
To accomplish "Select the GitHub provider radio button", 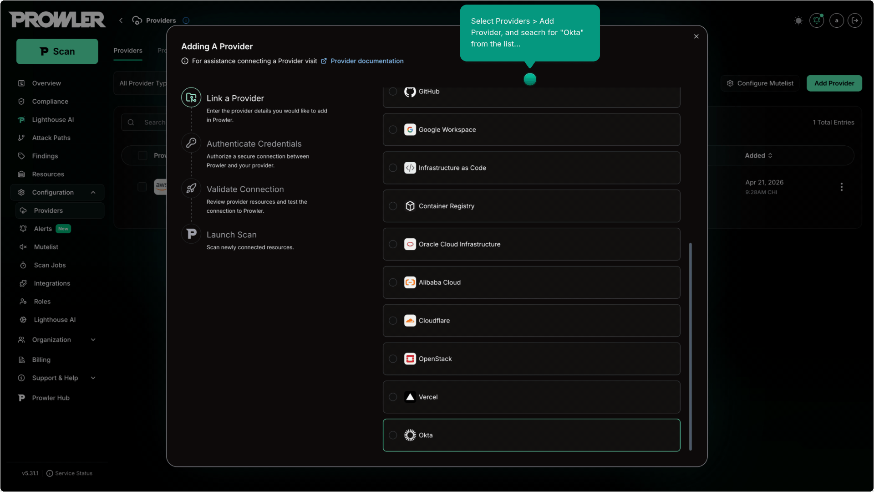I will [x=393, y=92].
